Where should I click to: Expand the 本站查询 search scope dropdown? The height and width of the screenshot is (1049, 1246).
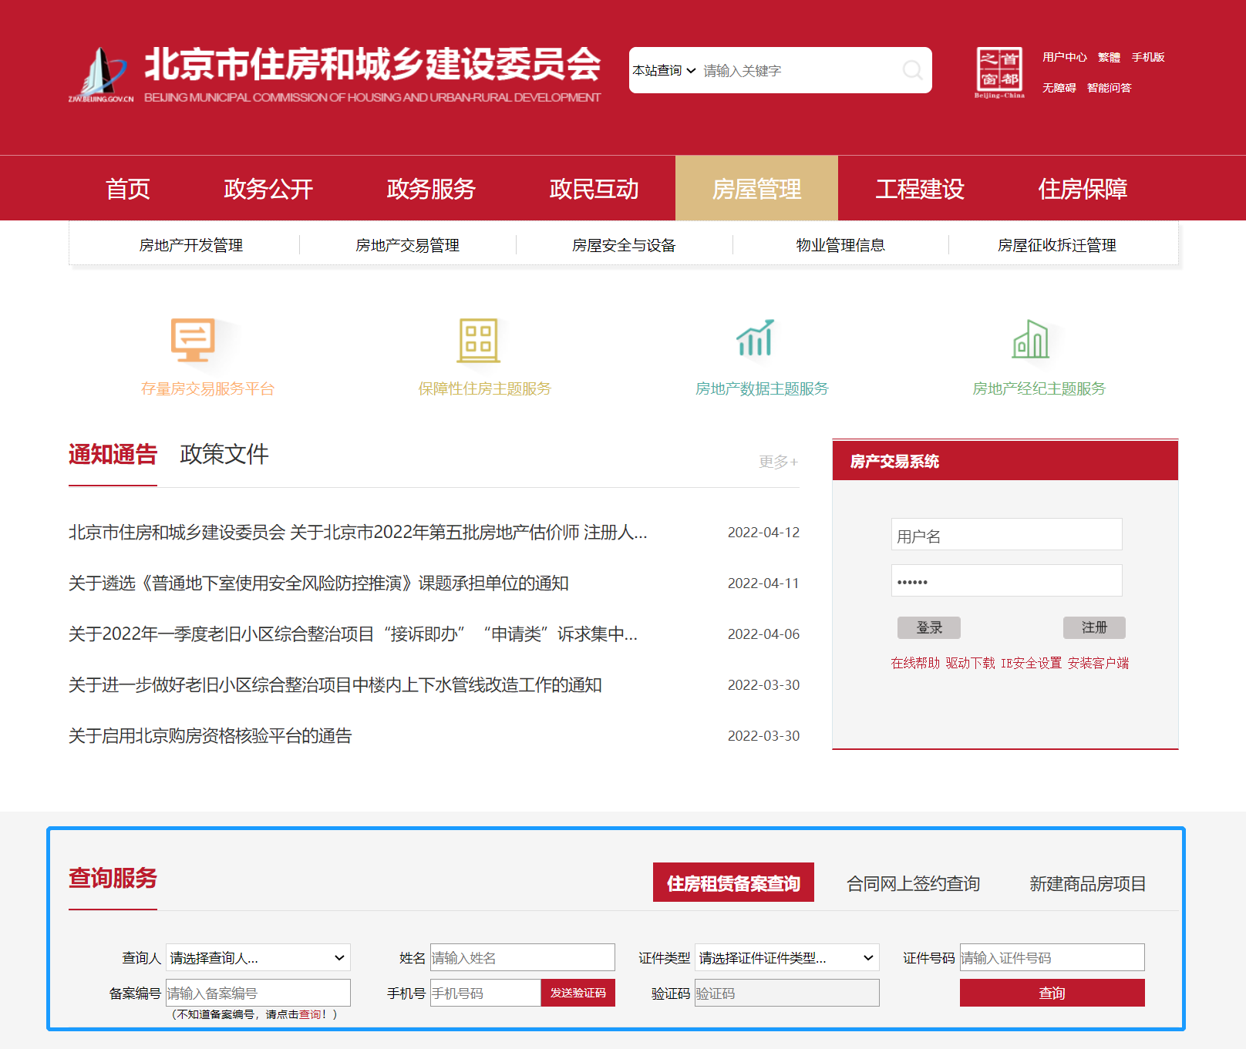pyautogui.click(x=664, y=70)
